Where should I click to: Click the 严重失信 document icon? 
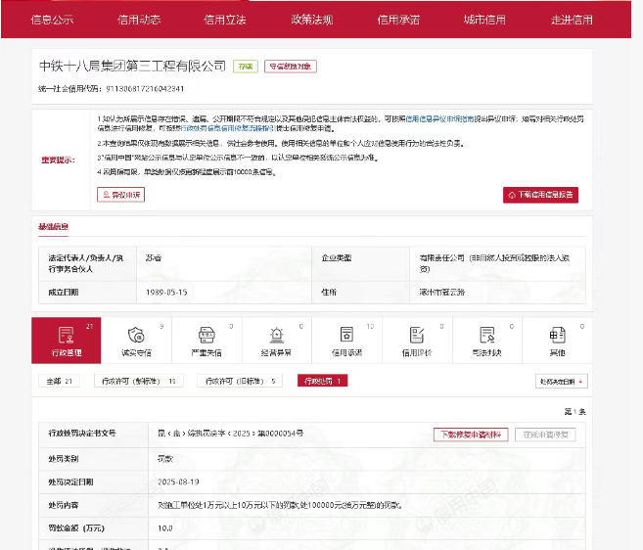pos(206,340)
